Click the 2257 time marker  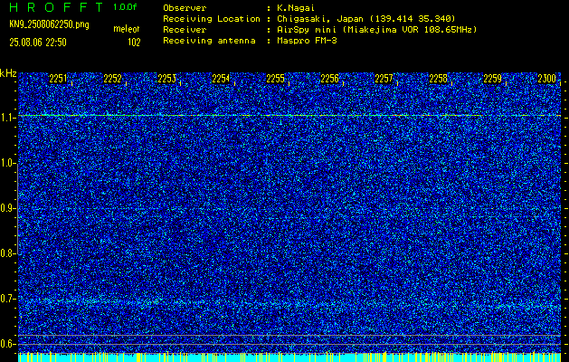384,79
